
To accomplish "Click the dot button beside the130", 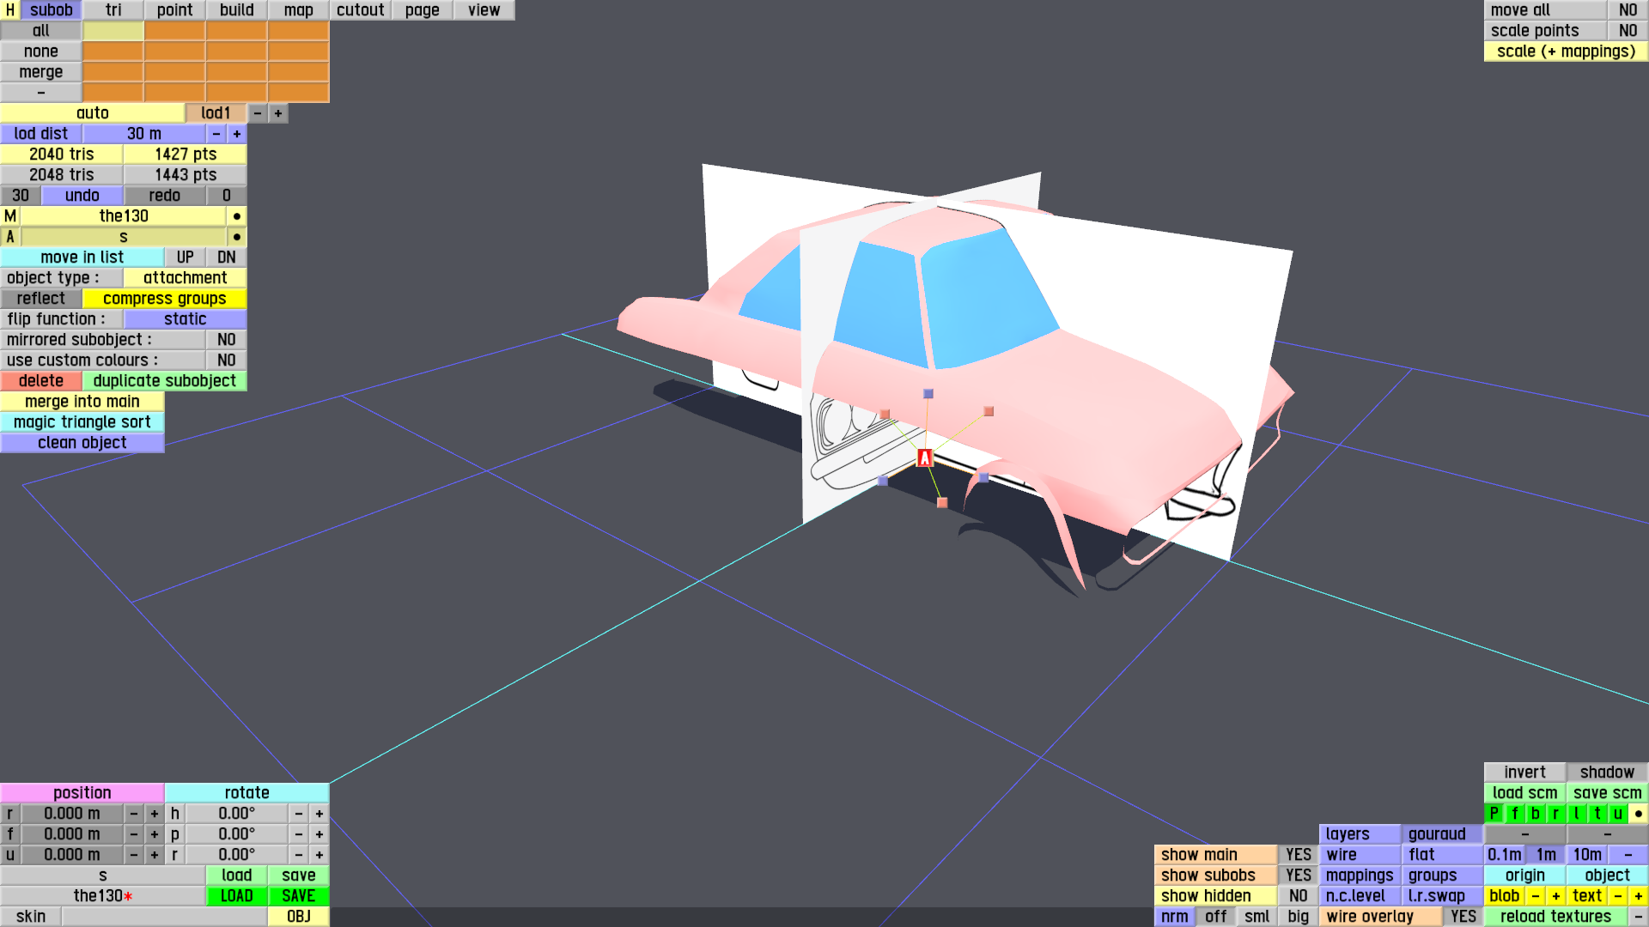I will [x=237, y=216].
